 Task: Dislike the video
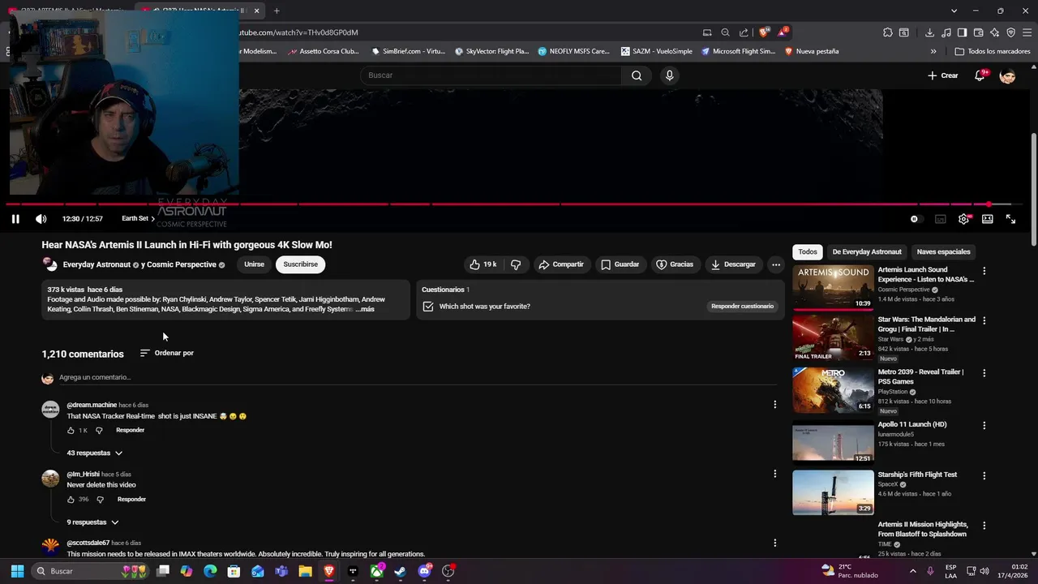tap(516, 264)
